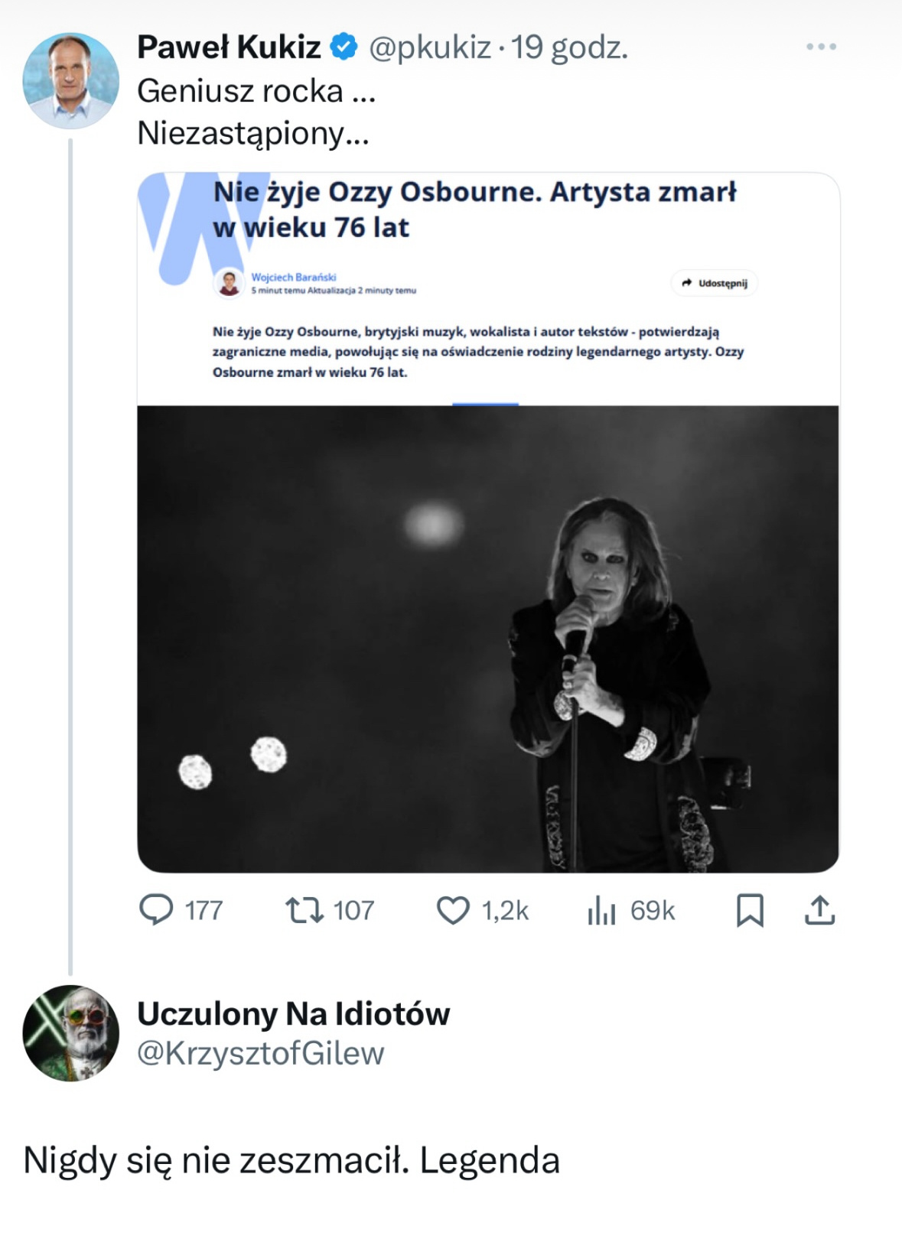The image size is (902, 1239).
Task: Open Paweł Kukiz profile avatar
Action: point(70,80)
